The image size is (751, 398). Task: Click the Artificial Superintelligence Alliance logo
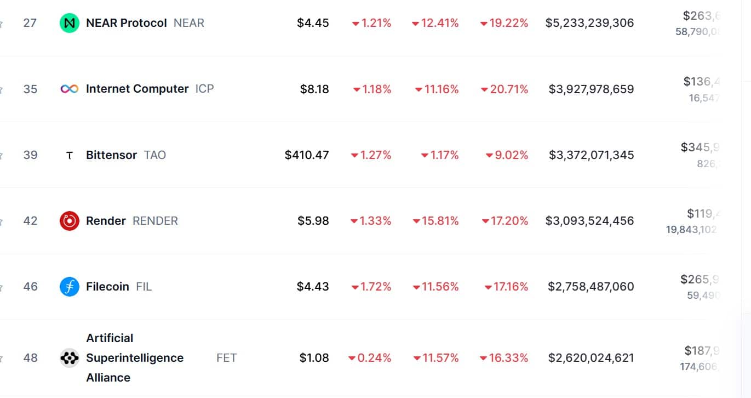(x=70, y=358)
